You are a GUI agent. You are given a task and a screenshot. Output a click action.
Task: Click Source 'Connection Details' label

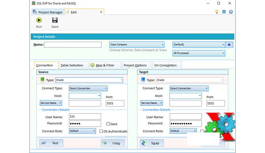tap(56, 110)
